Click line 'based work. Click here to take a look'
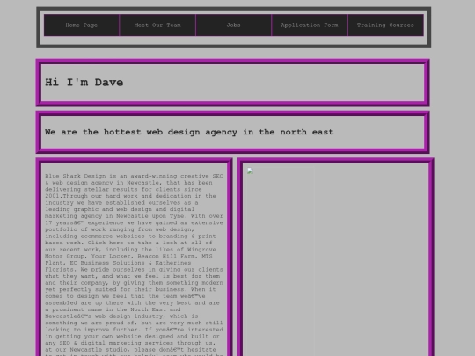This screenshot has height=356, width=475. pos(128,243)
